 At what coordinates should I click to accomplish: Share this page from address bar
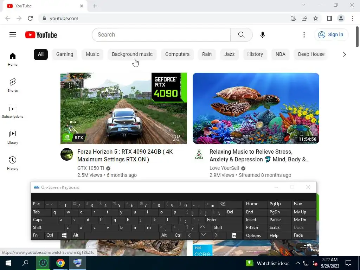304,18
